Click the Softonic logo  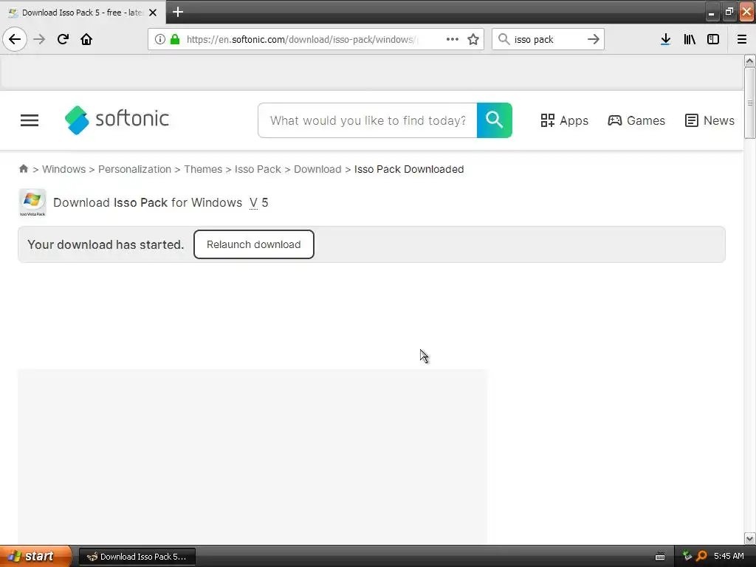pos(117,120)
